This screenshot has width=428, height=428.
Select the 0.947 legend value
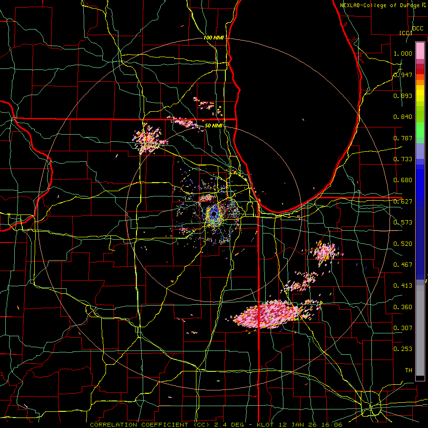pyautogui.click(x=403, y=75)
